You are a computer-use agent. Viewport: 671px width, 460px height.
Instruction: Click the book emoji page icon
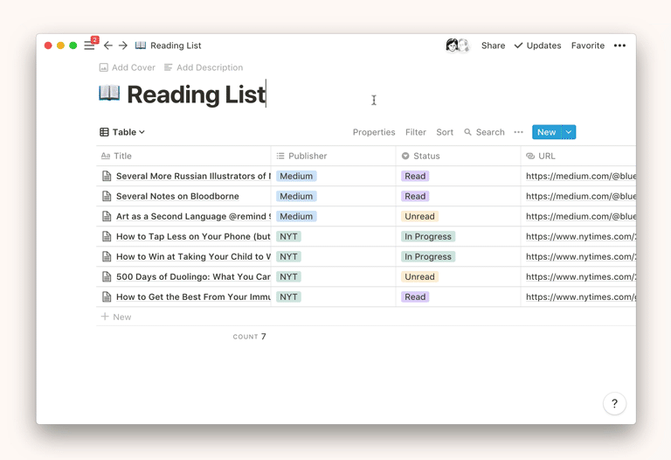pos(109,94)
